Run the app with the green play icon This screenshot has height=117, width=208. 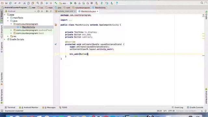71,3
